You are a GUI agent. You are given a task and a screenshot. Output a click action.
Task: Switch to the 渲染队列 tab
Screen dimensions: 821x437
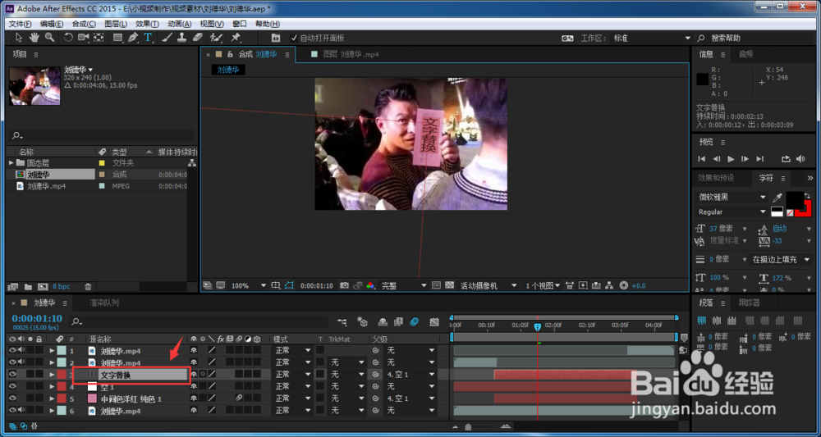104,303
